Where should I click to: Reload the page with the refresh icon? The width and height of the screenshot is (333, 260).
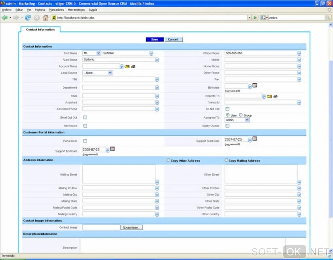point(28,18)
